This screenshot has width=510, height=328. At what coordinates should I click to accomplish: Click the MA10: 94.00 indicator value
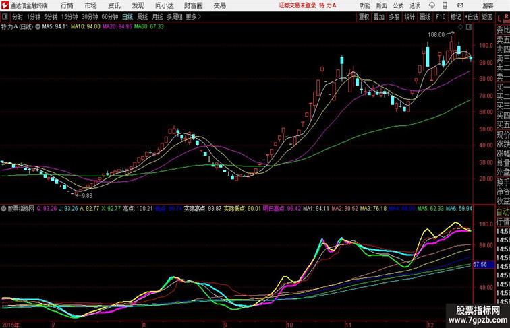tap(86, 27)
